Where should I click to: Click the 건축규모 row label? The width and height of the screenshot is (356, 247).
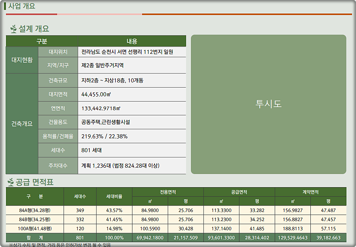click(x=58, y=80)
